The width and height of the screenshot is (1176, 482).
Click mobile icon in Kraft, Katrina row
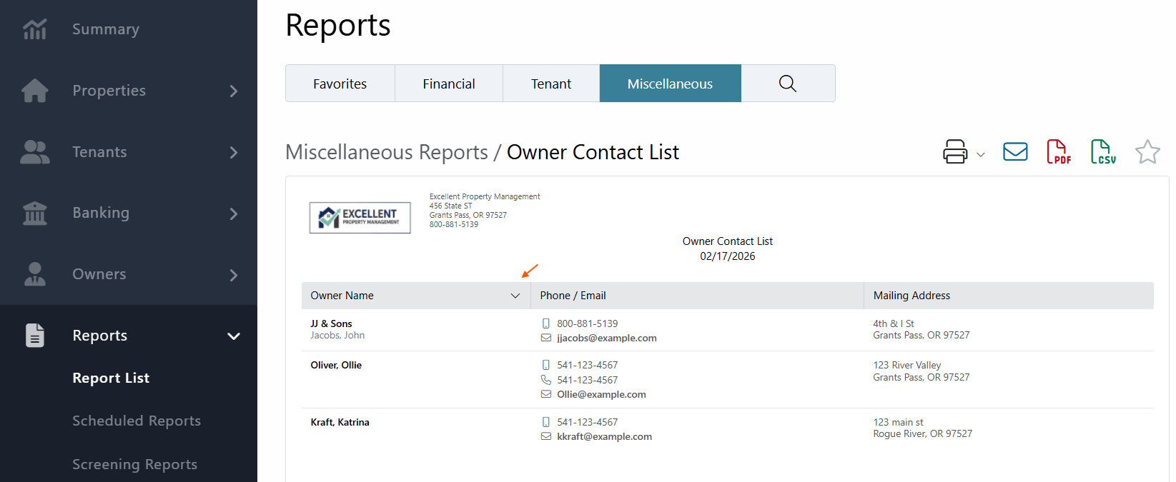[546, 422]
